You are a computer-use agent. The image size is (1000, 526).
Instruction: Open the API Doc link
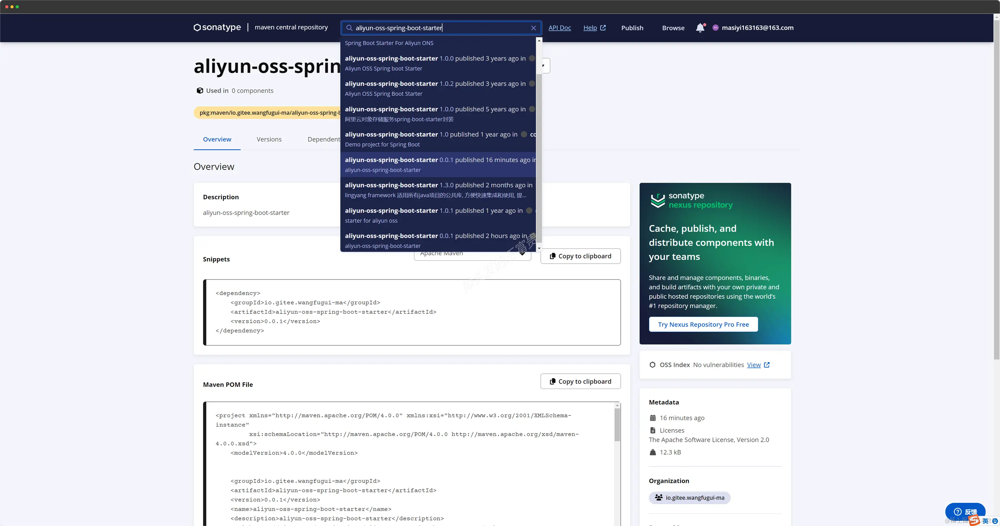pos(560,28)
